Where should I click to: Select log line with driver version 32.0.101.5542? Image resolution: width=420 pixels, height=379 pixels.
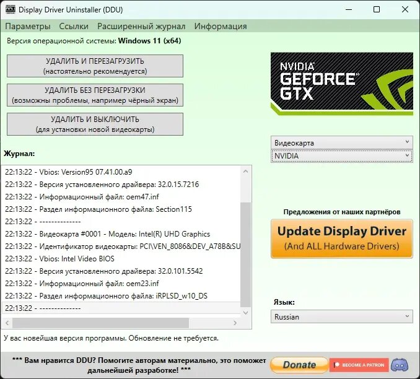pos(121,271)
